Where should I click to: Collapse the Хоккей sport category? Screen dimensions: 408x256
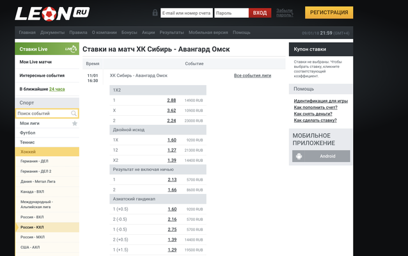point(29,152)
